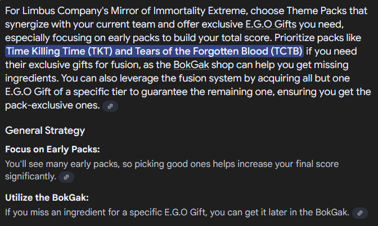
Task: Follow the underlined "BokGak" shop link
Action: pos(191,65)
